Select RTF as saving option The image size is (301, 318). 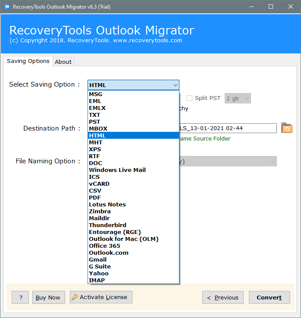pyautogui.click(x=133, y=156)
